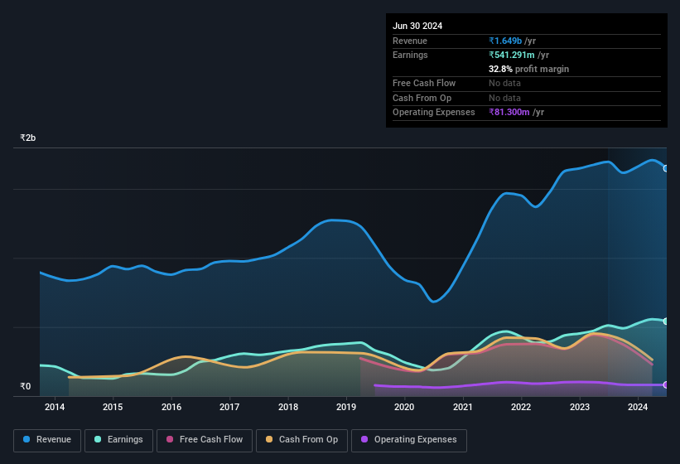Viewport: 680px width, 464px height.
Task: Click the 2016 x-axis label
Action: pos(171,407)
